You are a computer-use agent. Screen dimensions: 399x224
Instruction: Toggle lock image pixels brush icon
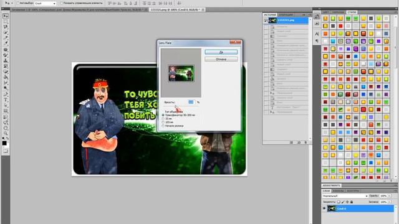tap(343, 202)
